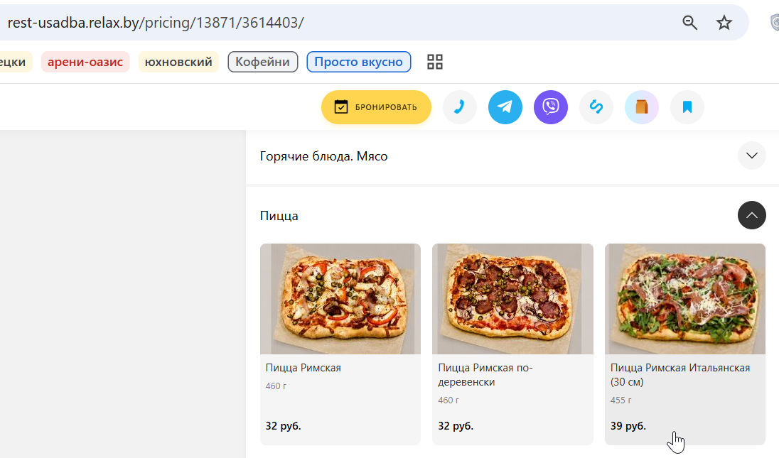The height and width of the screenshot is (458, 779).
Task: Open the Telegram contact icon
Action: click(505, 107)
